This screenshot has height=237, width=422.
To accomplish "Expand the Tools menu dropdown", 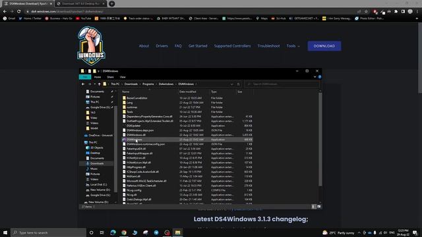I will 293,46.
